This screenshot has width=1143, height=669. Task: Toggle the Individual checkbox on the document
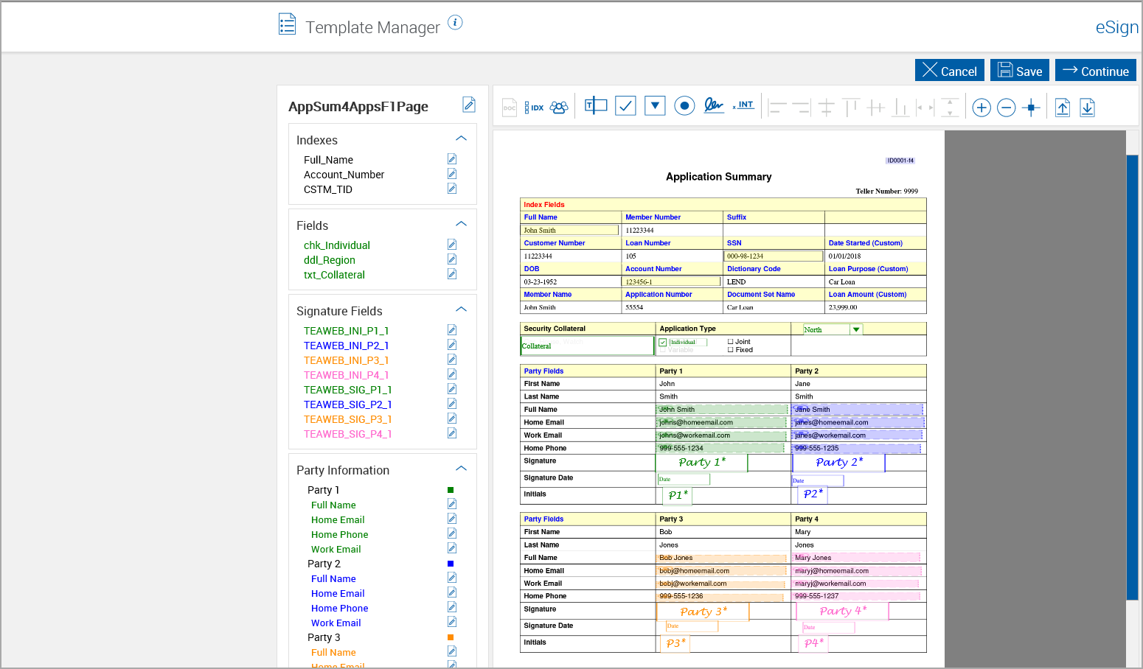point(662,343)
